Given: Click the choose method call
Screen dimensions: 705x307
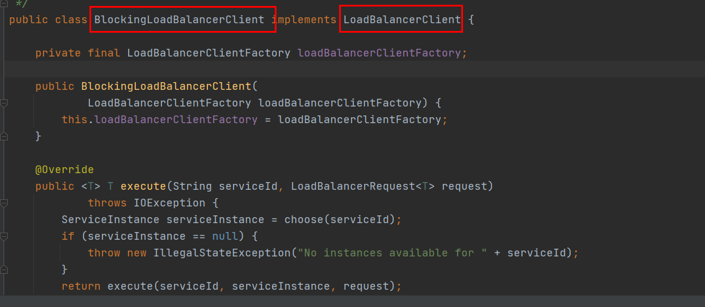Looking at the screenshot, I should tap(304, 220).
